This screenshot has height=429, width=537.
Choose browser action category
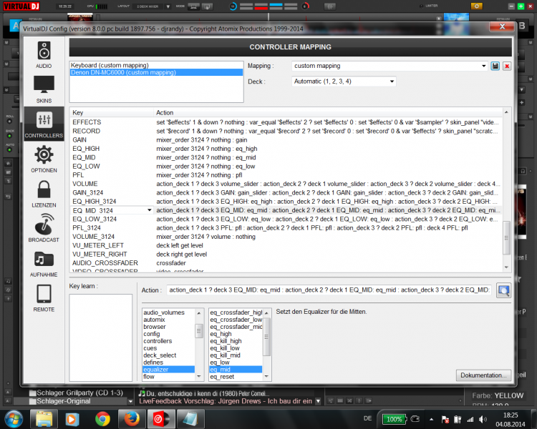click(168, 327)
